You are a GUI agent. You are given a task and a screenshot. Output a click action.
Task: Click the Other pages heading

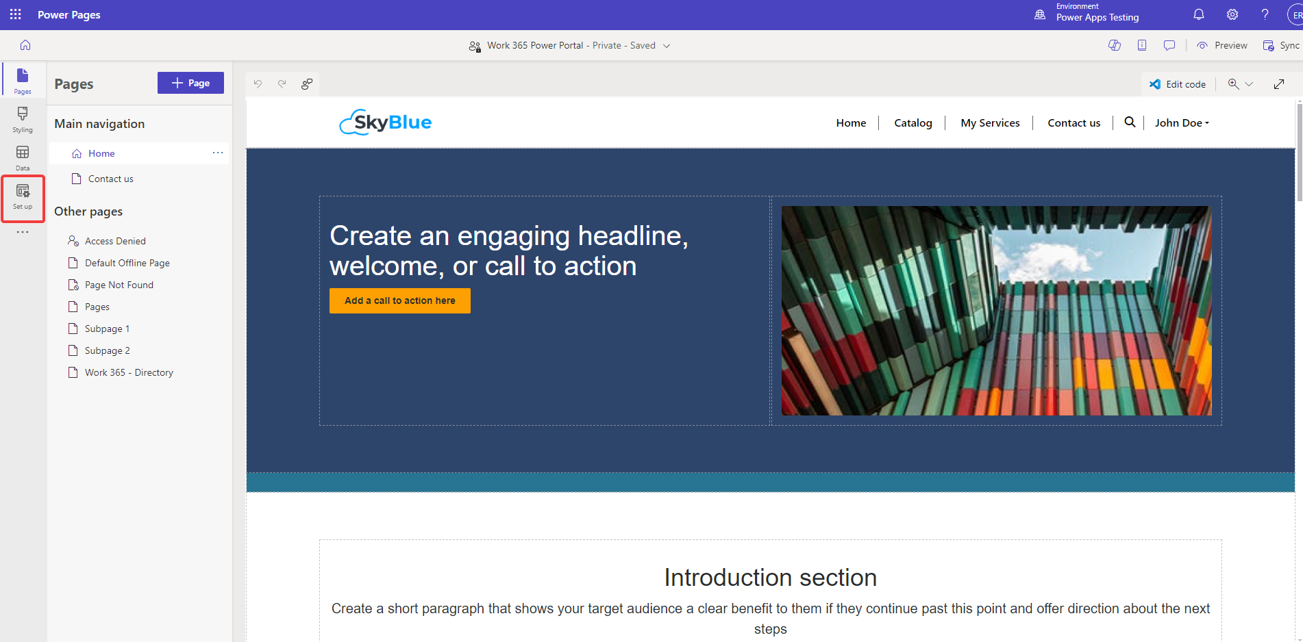point(88,211)
